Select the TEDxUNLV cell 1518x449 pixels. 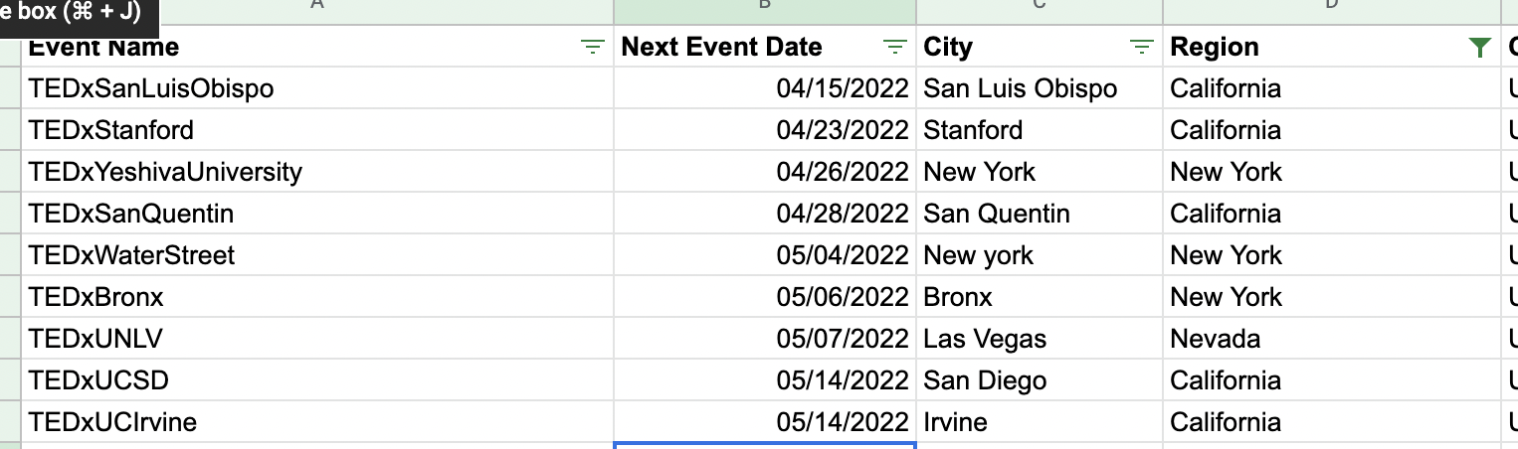tap(317, 339)
